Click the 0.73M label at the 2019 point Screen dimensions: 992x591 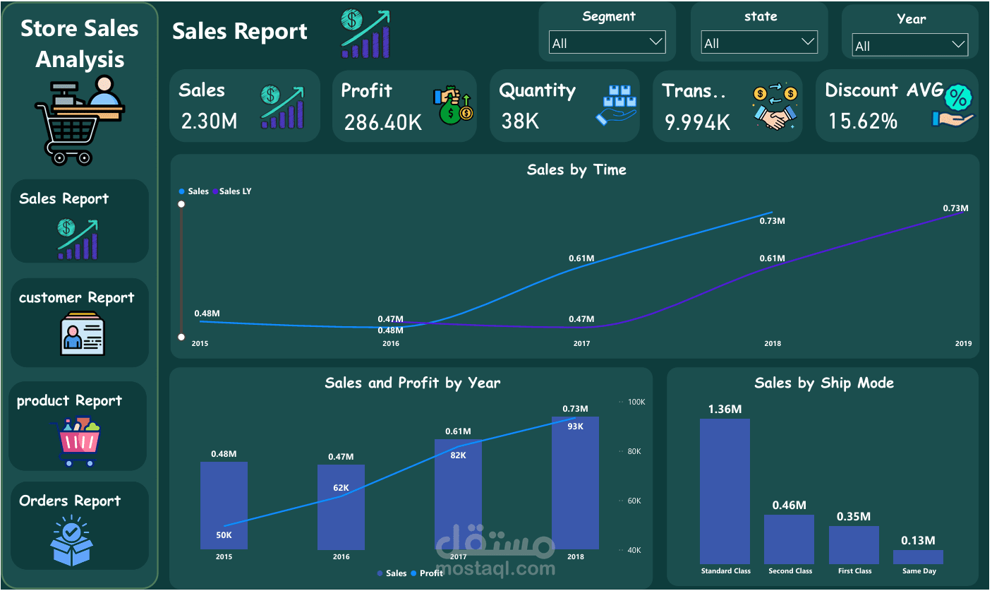(955, 208)
